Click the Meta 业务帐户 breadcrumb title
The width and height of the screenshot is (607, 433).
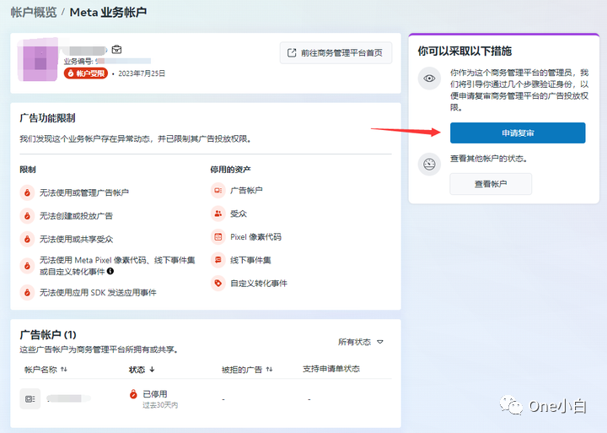(x=108, y=12)
